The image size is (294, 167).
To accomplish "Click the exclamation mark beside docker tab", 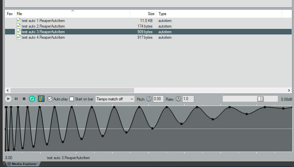I will [x=4, y=164].
